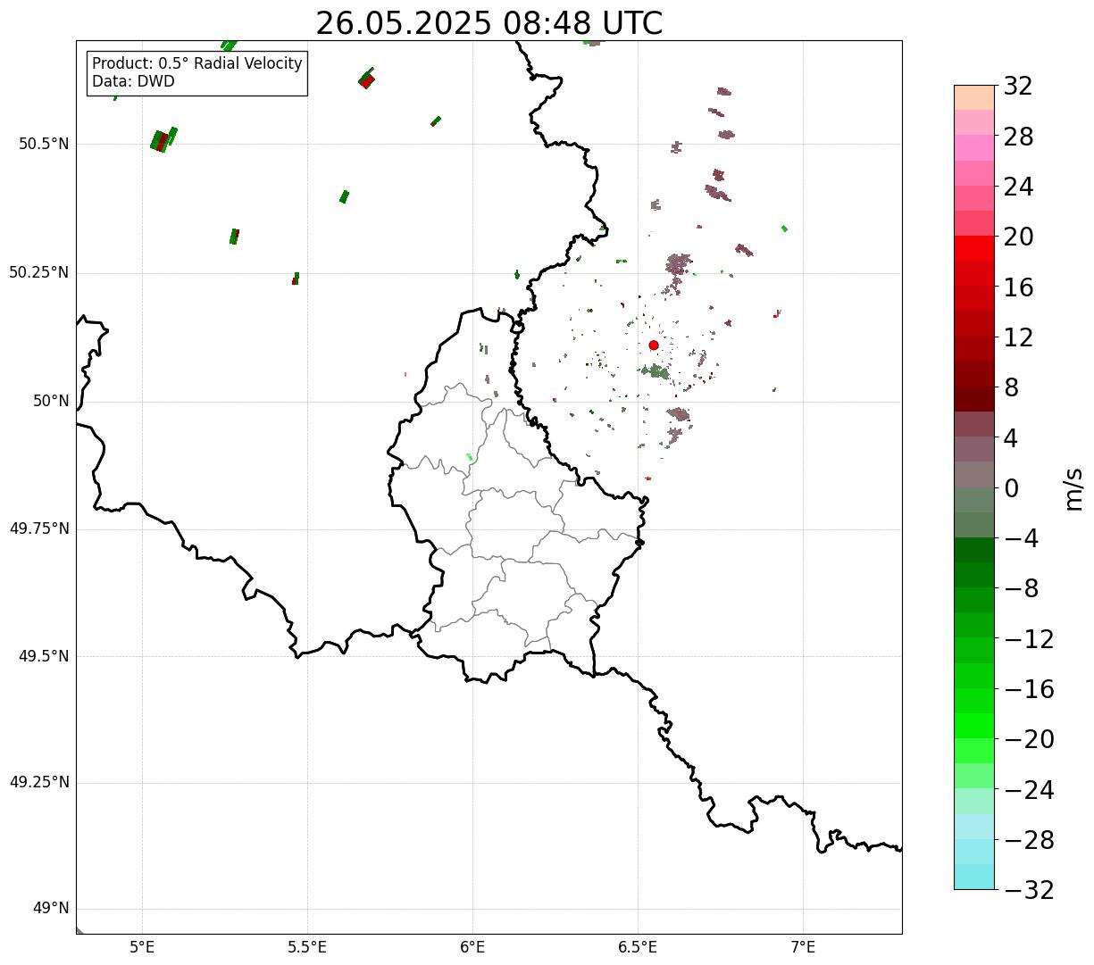Click the longitude label 5.5°E

(x=307, y=947)
